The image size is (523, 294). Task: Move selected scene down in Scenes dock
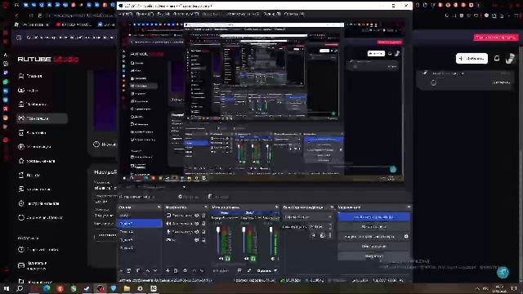[155, 270]
